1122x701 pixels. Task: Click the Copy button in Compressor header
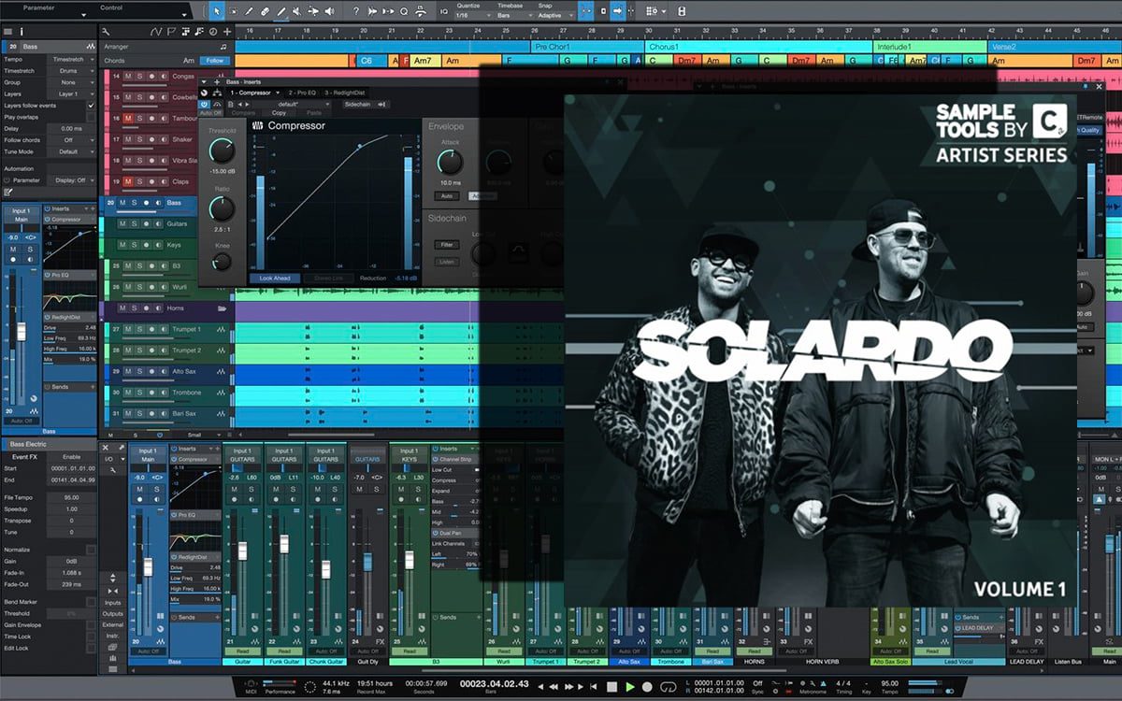click(279, 112)
